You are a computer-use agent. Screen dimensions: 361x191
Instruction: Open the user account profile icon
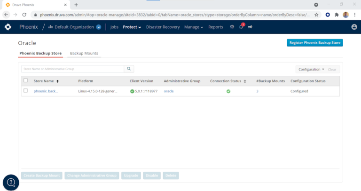click(x=354, y=27)
